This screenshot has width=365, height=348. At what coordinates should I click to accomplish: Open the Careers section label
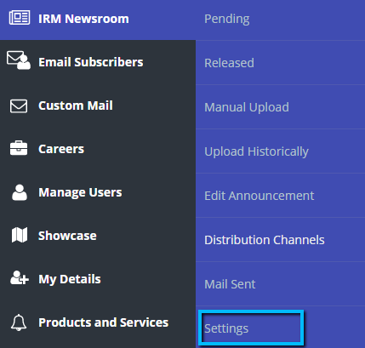tap(61, 149)
